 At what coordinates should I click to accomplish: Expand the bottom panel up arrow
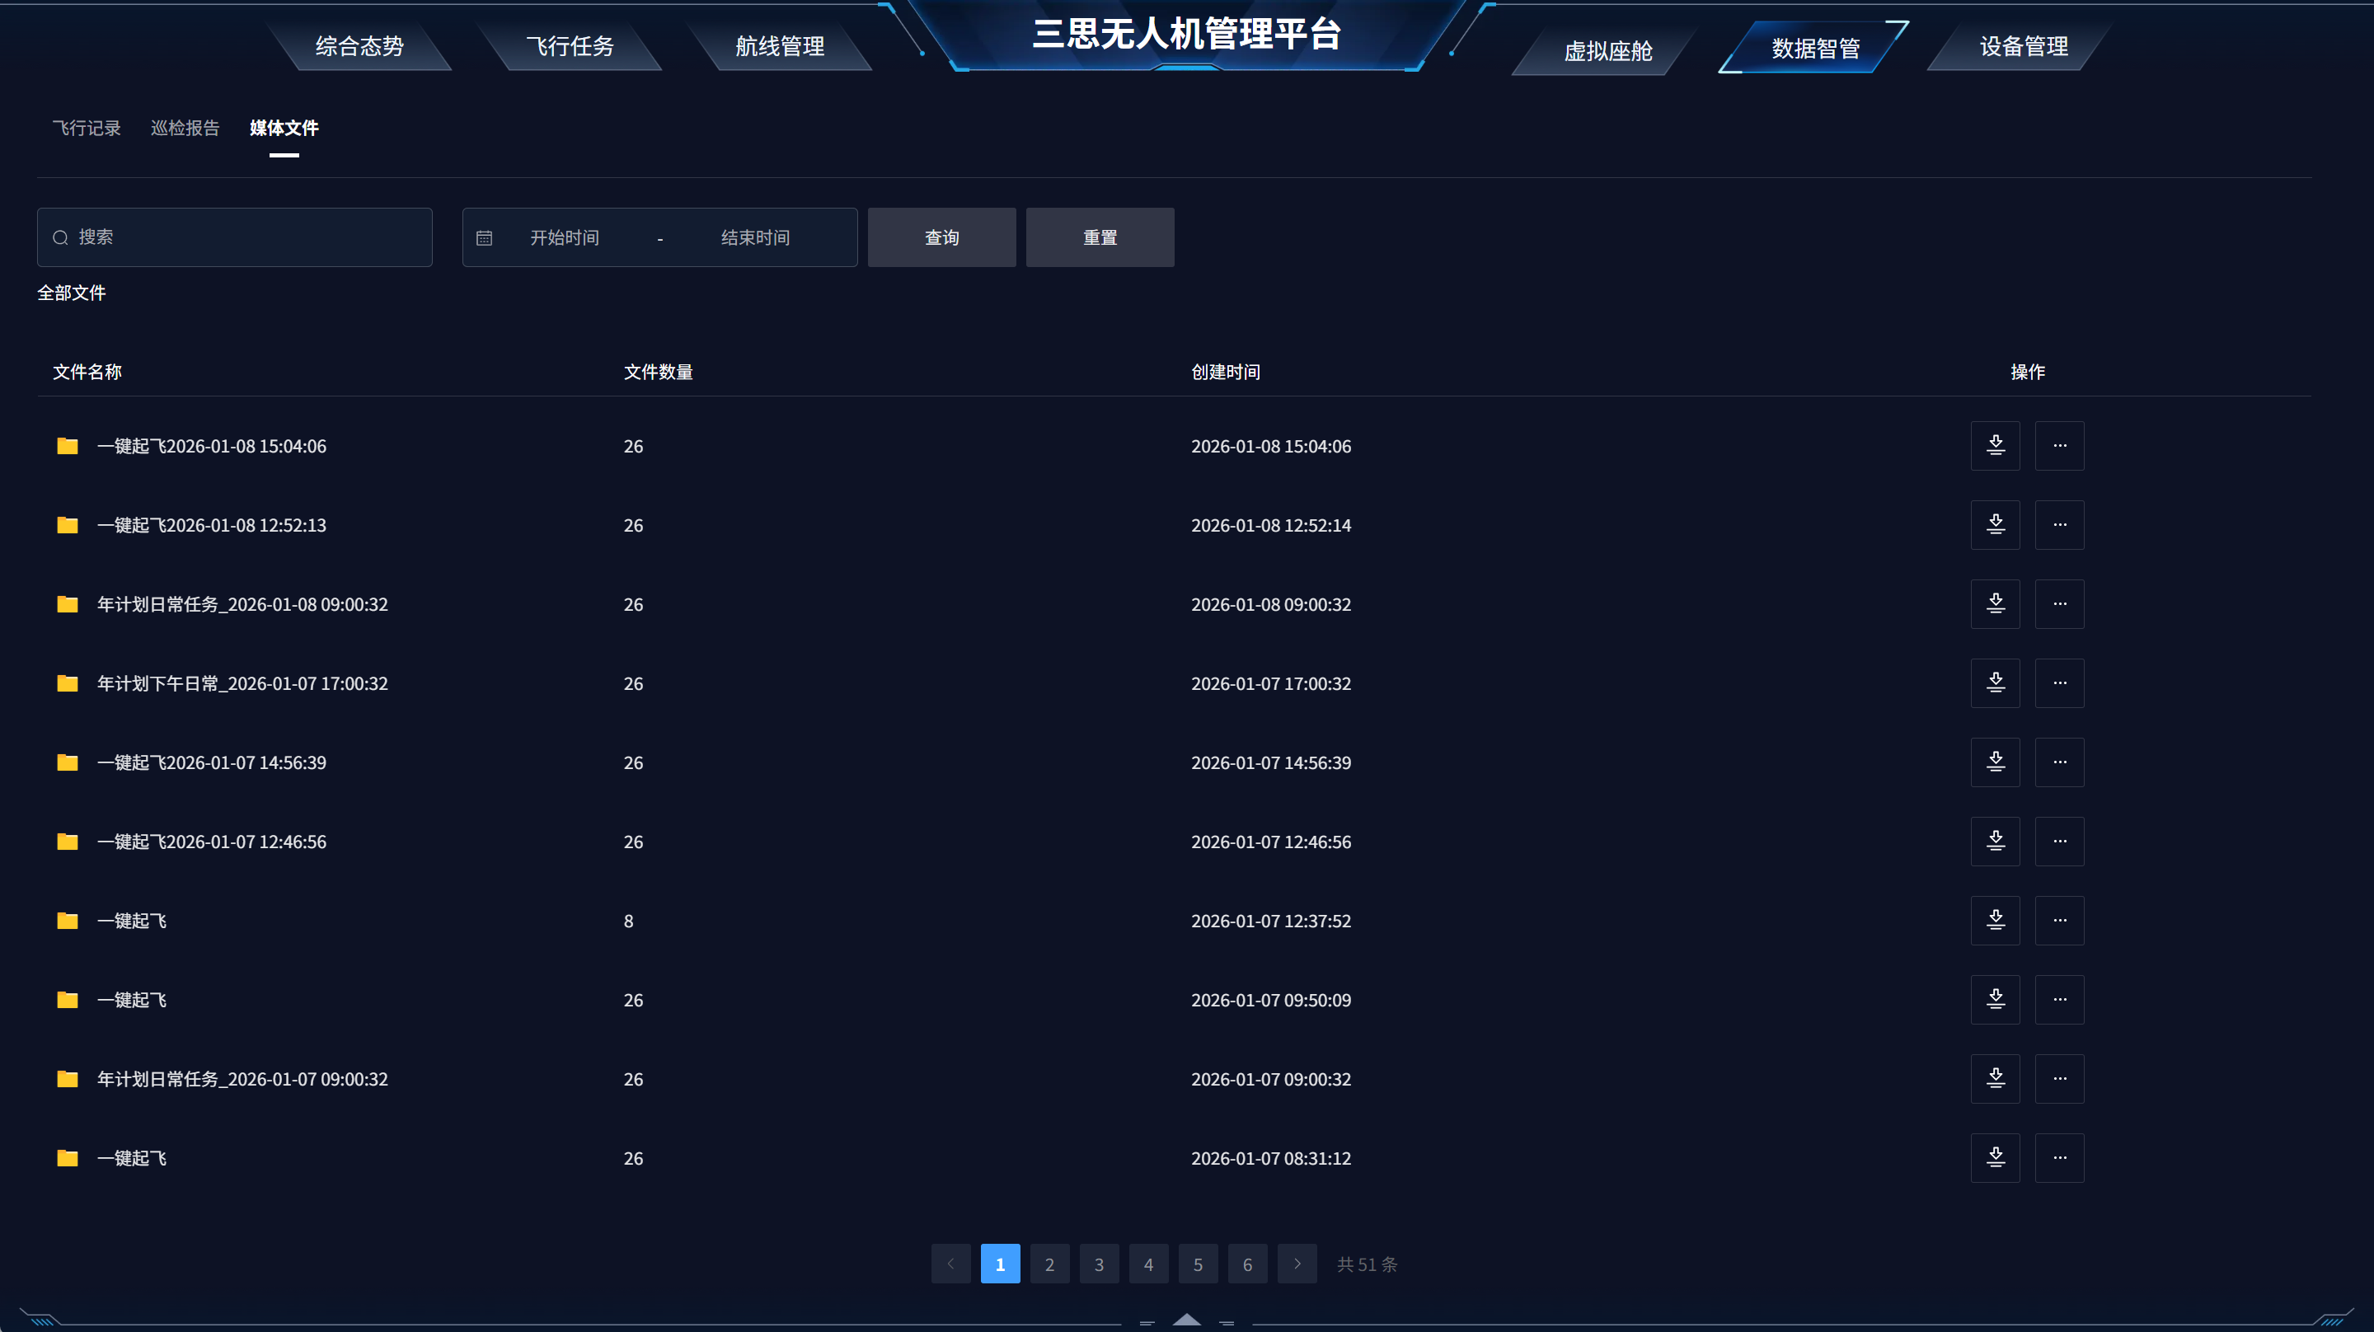1186,1320
